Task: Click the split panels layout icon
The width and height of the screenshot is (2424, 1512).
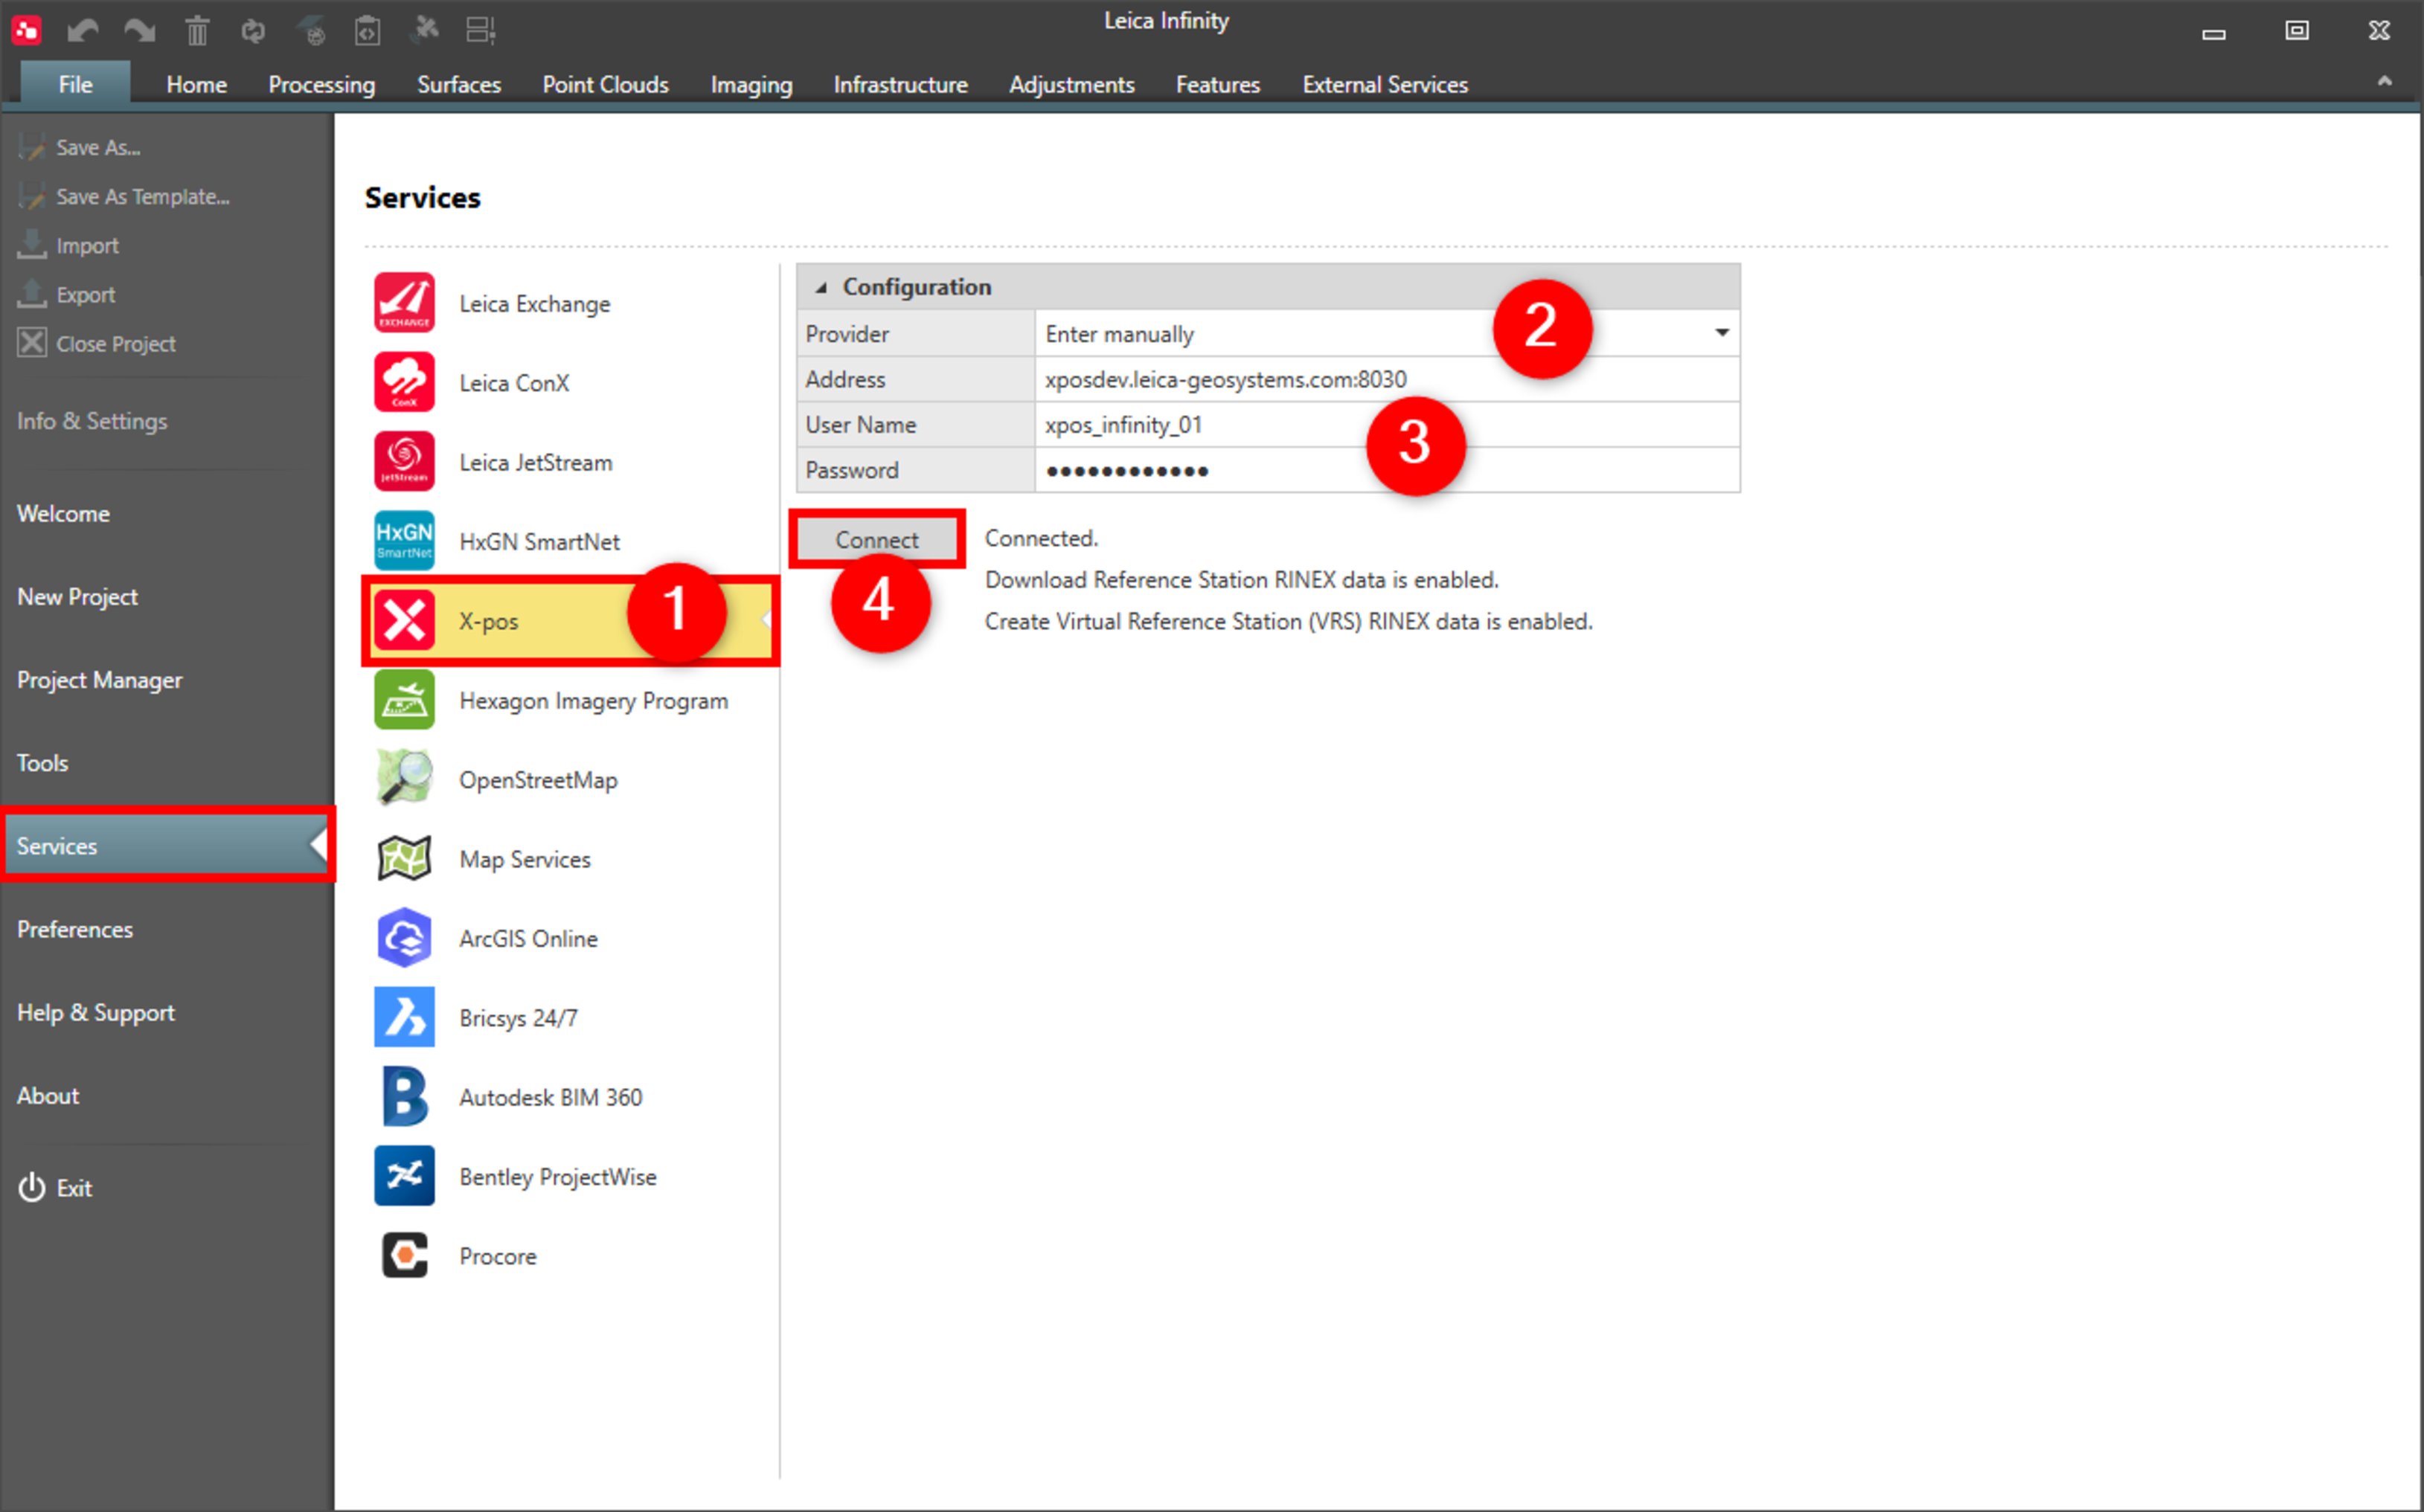Action: 481,31
